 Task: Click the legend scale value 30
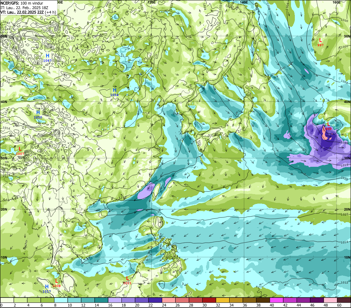[204, 305]
